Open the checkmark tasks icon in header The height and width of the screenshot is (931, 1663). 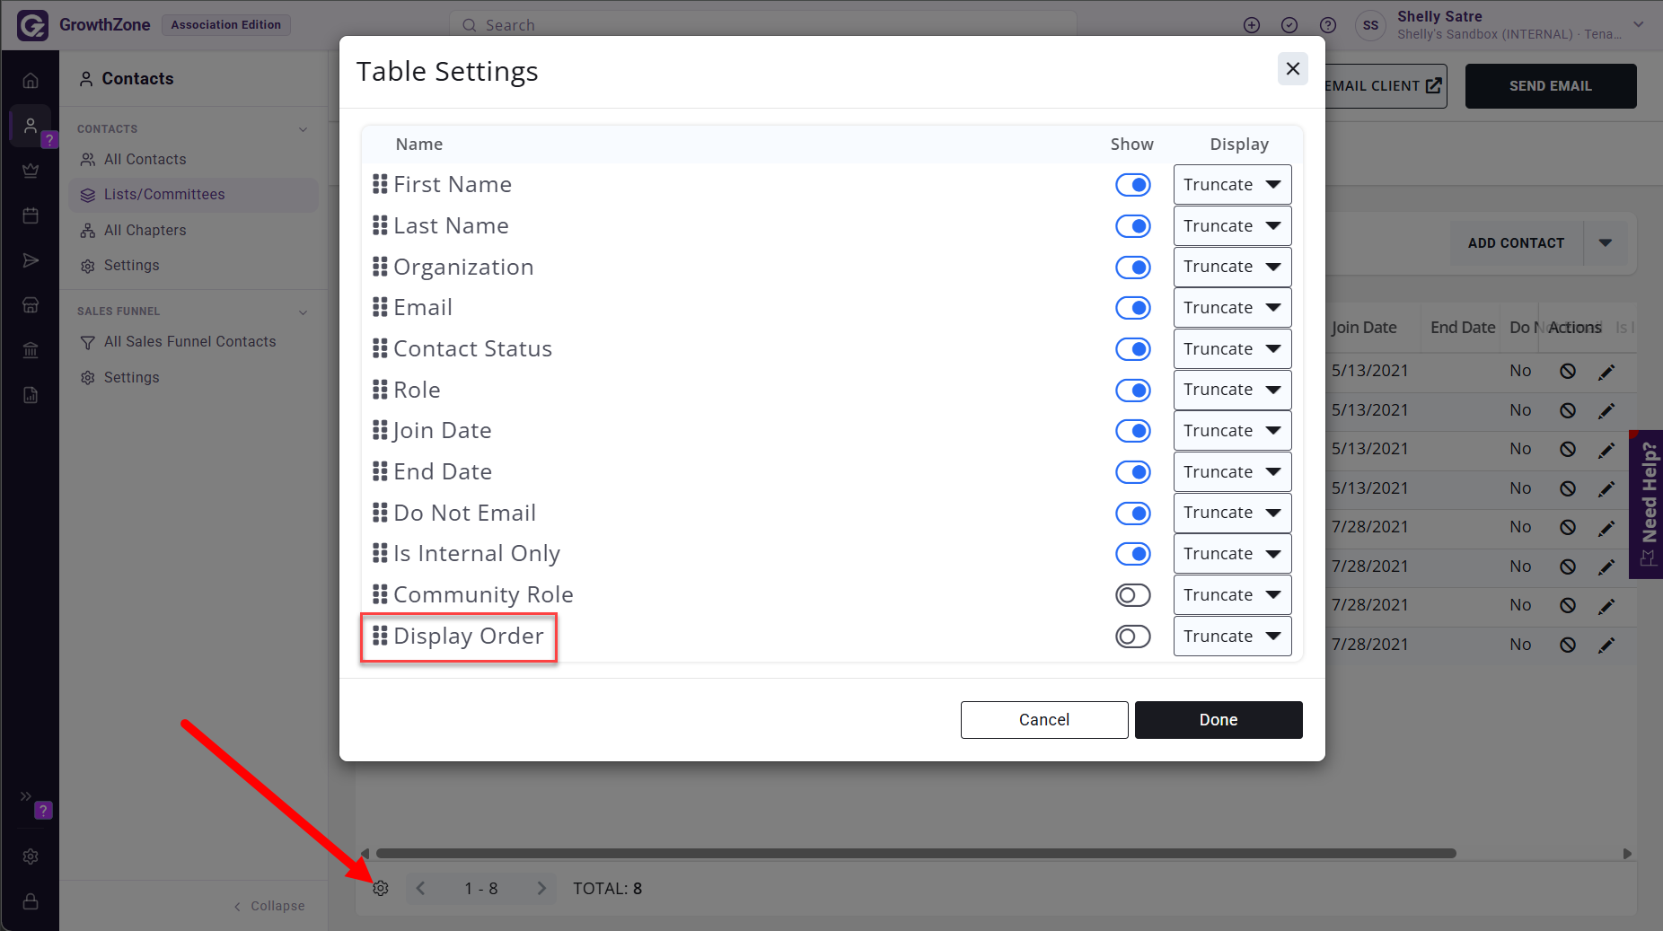1289,25
